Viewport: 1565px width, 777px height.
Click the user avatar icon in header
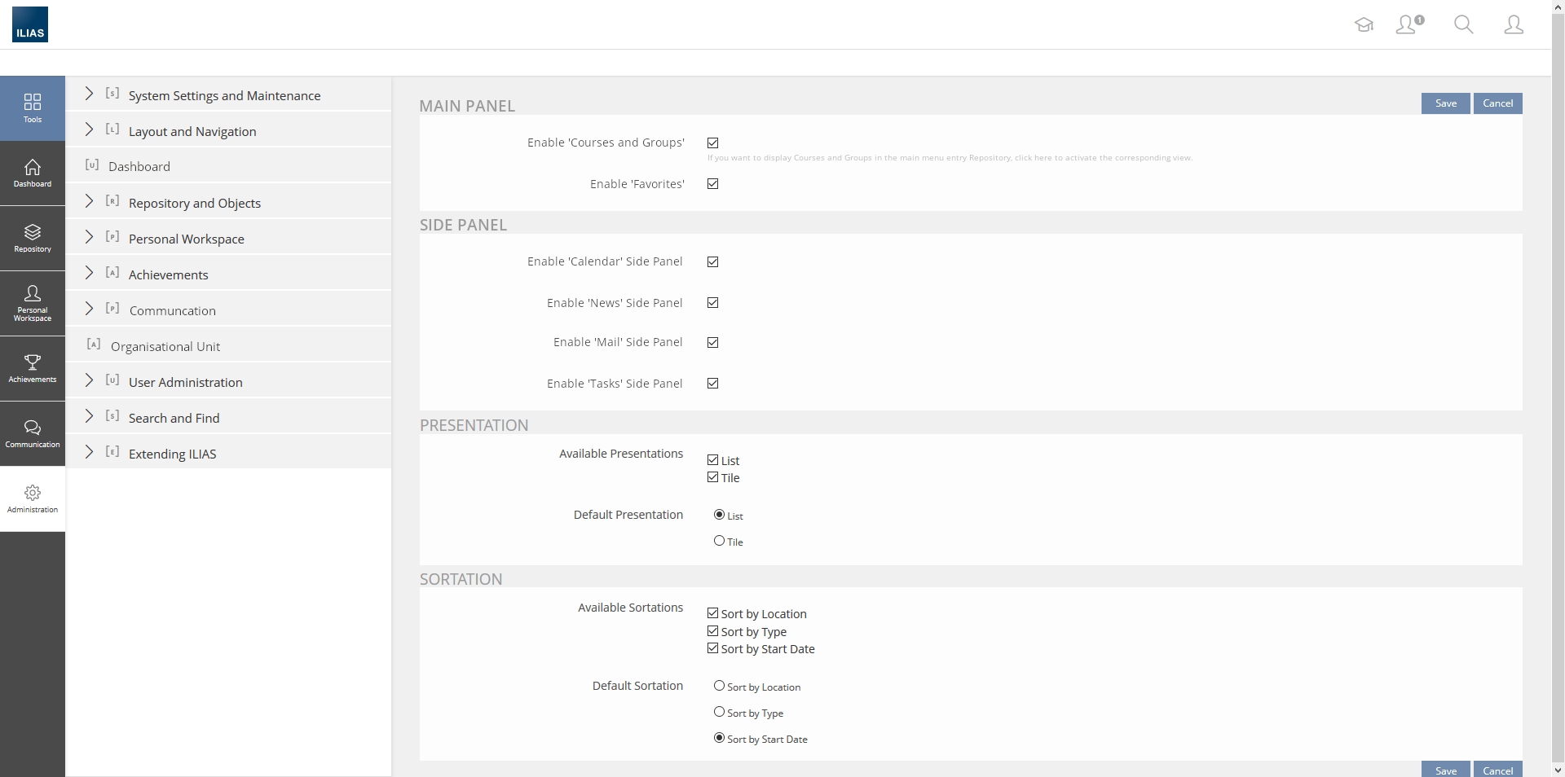click(x=1513, y=24)
